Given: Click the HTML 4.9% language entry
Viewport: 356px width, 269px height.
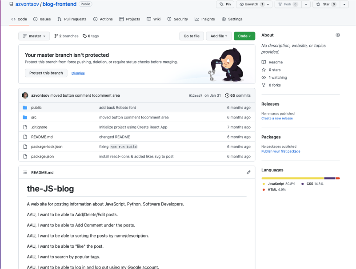Looking at the screenshot, I should pos(274,190).
